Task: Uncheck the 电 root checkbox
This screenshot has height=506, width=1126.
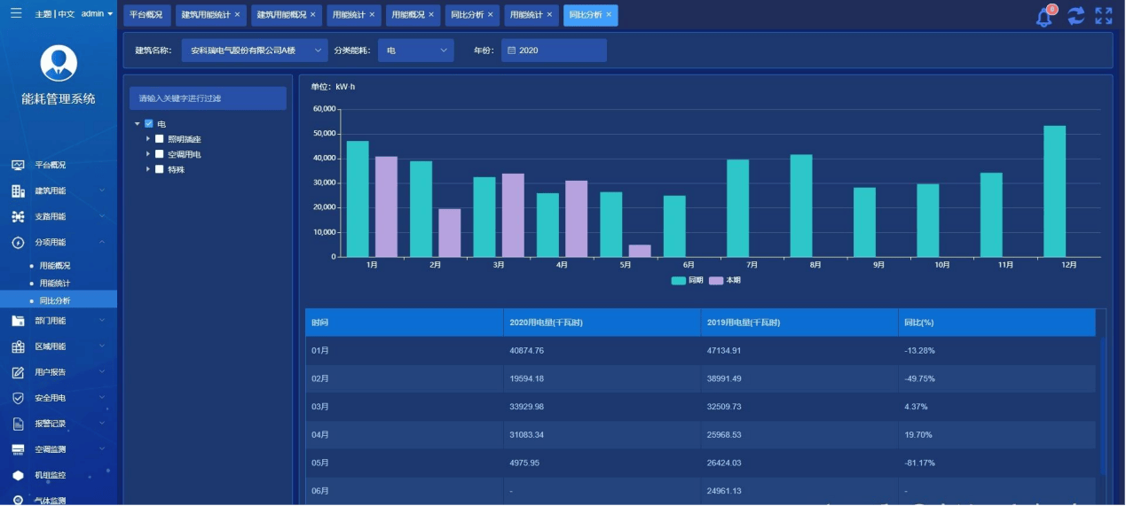Action: point(149,124)
